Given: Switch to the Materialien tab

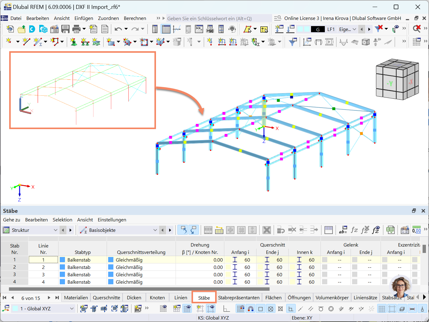Looking at the screenshot, I should pos(76,297).
